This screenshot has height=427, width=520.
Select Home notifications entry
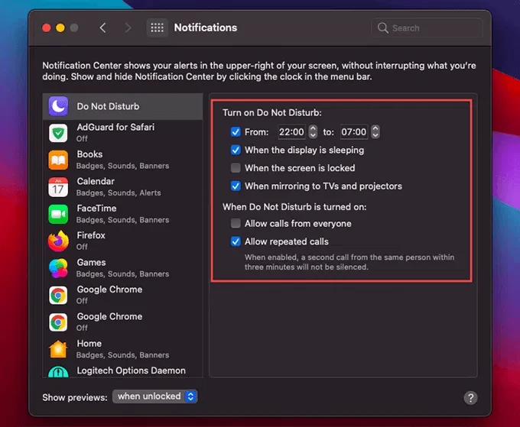[x=122, y=349]
